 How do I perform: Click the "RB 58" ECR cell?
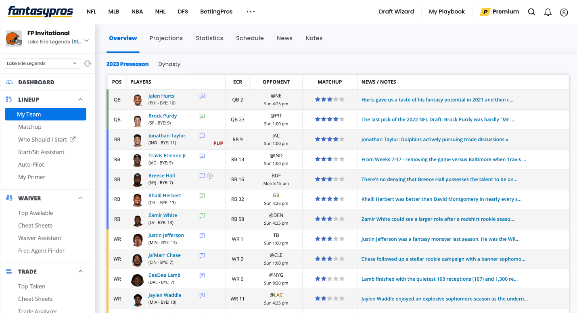point(238,219)
